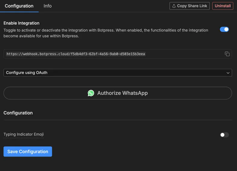The height and width of the screenshot is (171, 237).
Task: Open the Configure using OAuth dropdown
Action: point(118,73)
